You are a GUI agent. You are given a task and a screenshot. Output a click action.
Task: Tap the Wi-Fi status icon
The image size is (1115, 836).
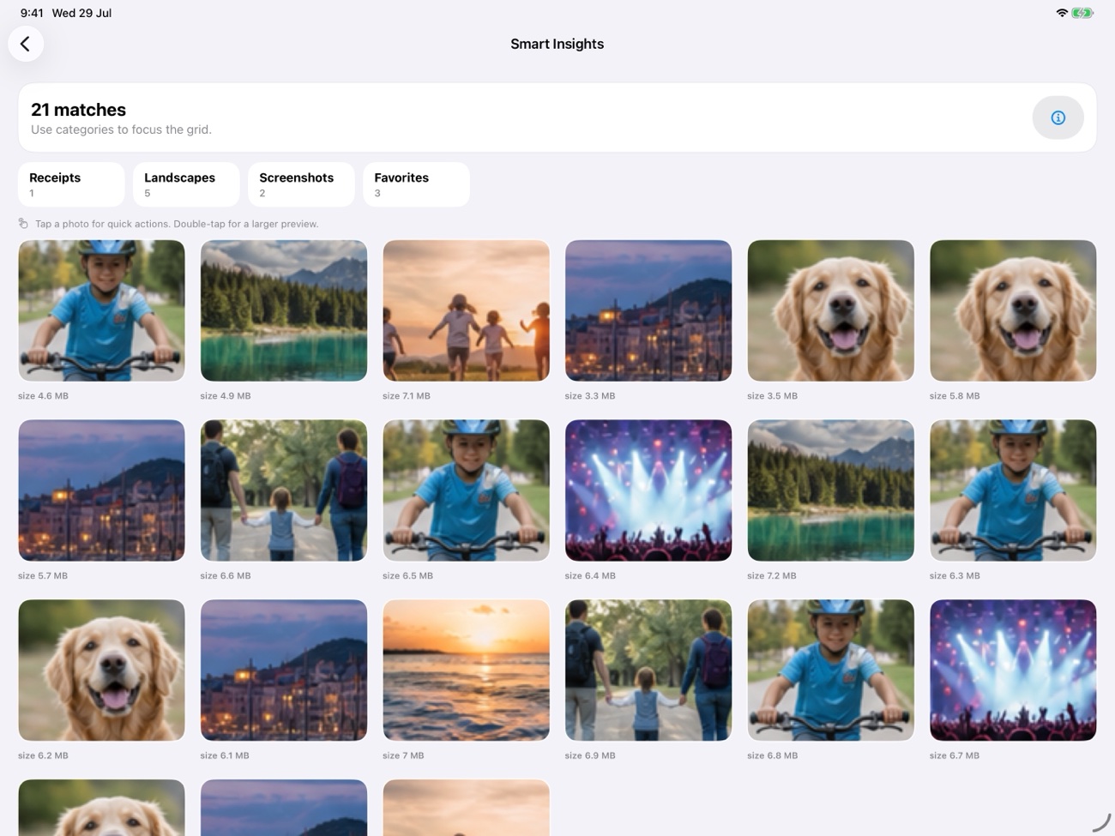tap(1062, 13)
